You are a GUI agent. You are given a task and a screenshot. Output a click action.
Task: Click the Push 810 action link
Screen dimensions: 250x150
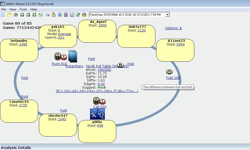click(x=59, y=64)
